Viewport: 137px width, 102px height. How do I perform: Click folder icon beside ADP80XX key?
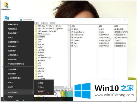pos(36,60)
